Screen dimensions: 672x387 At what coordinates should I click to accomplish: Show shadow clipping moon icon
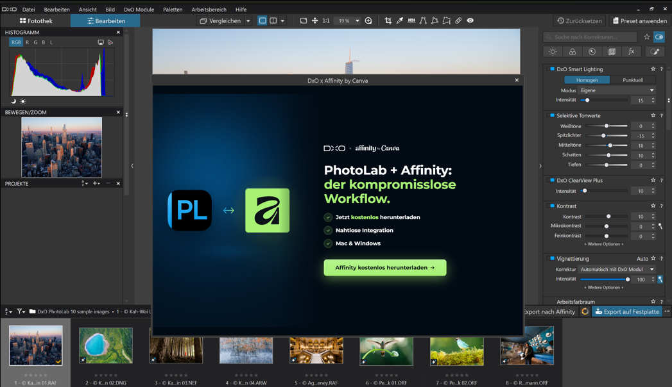(13, 101)
